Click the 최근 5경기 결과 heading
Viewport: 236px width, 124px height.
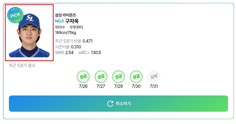click(x=22, y=66)
